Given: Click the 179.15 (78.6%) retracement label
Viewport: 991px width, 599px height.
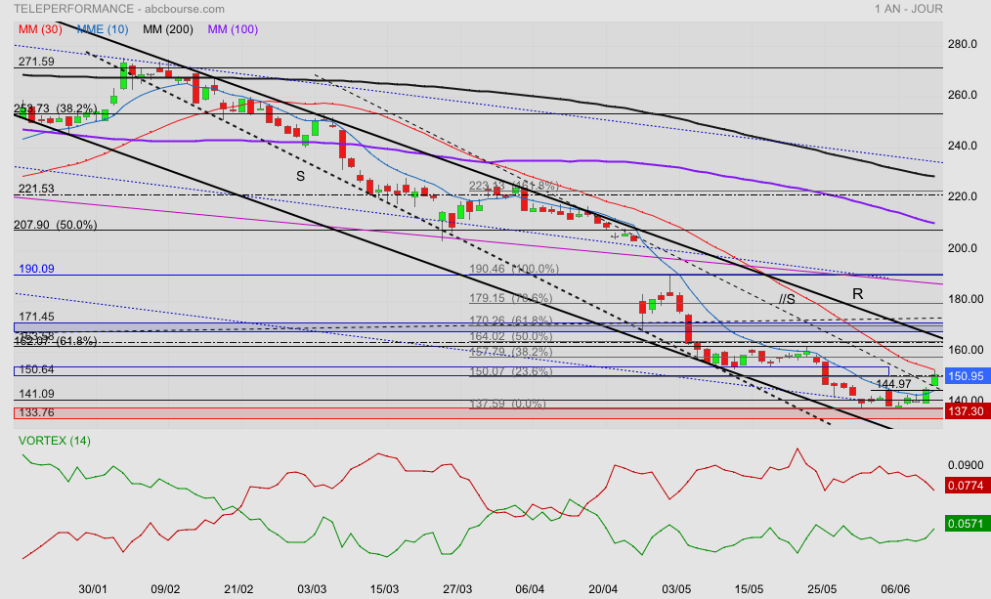Looking at the screenshot, I should click(x=511, y=298).
